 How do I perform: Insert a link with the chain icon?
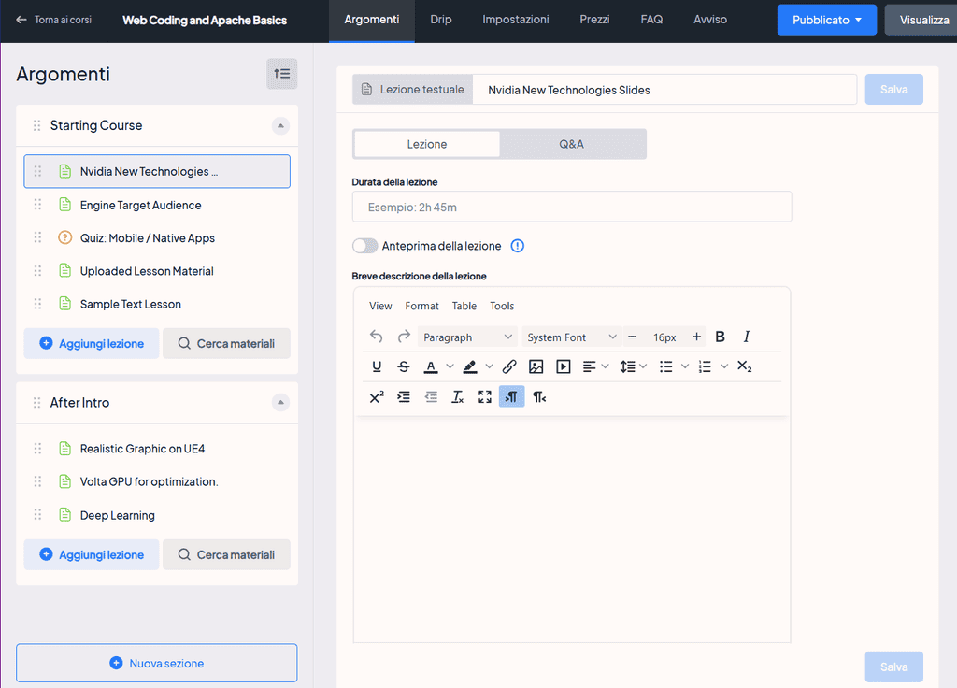[x=509, y=366]
